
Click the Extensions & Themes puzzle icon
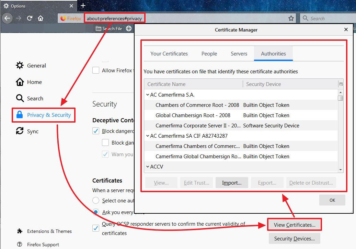20,231
